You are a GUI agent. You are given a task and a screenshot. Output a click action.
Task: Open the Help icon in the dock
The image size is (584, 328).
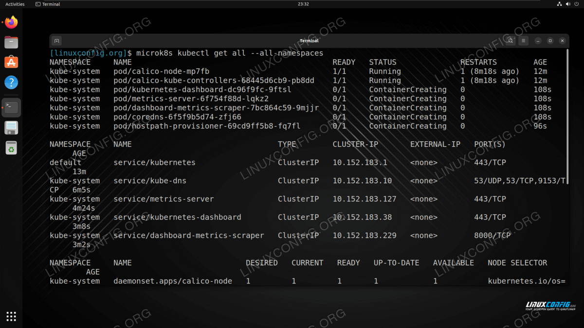11,82
